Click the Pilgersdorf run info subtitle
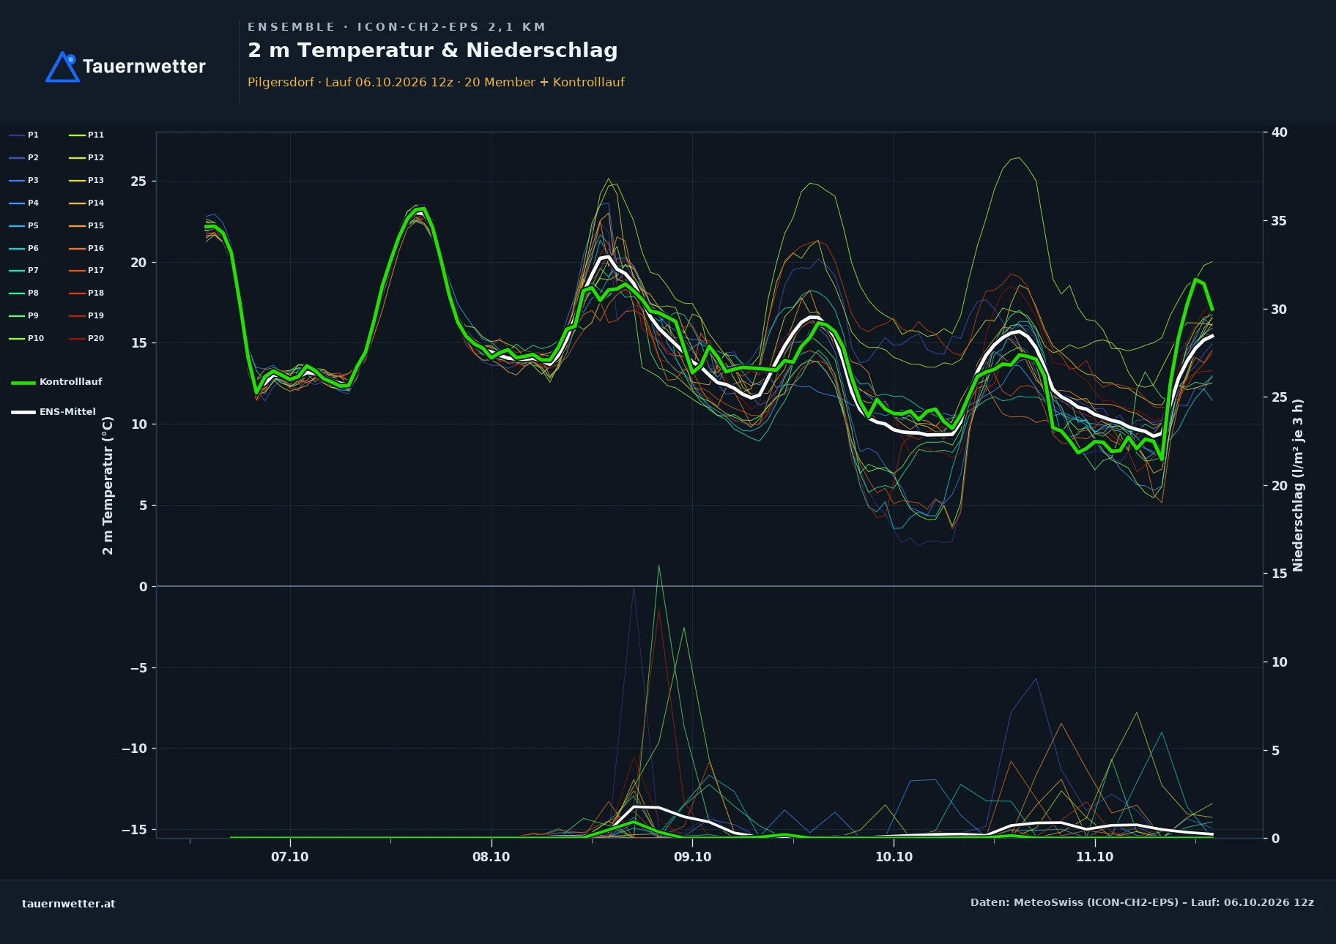The height and width of the screenshot is (944, 1336). click(x=436, y=82)
